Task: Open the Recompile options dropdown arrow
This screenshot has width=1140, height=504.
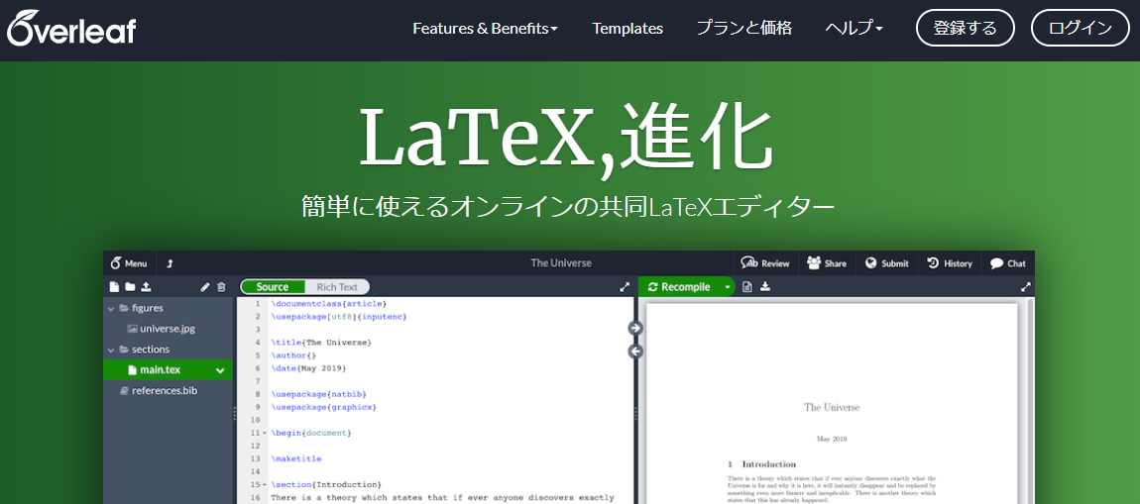Action: pos(727,287)
